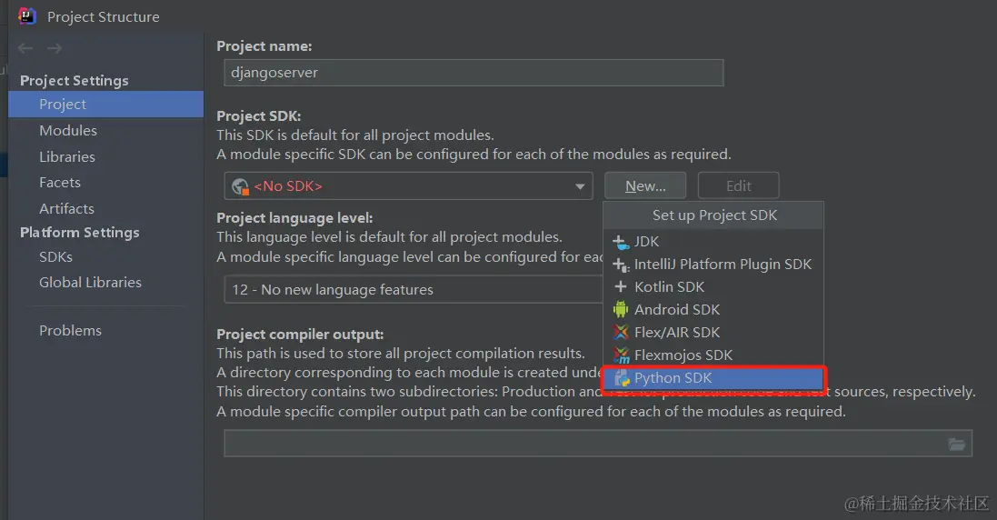
Task: Choose IntelliJ Platform Plugin SDK
Action: point(713,265)
